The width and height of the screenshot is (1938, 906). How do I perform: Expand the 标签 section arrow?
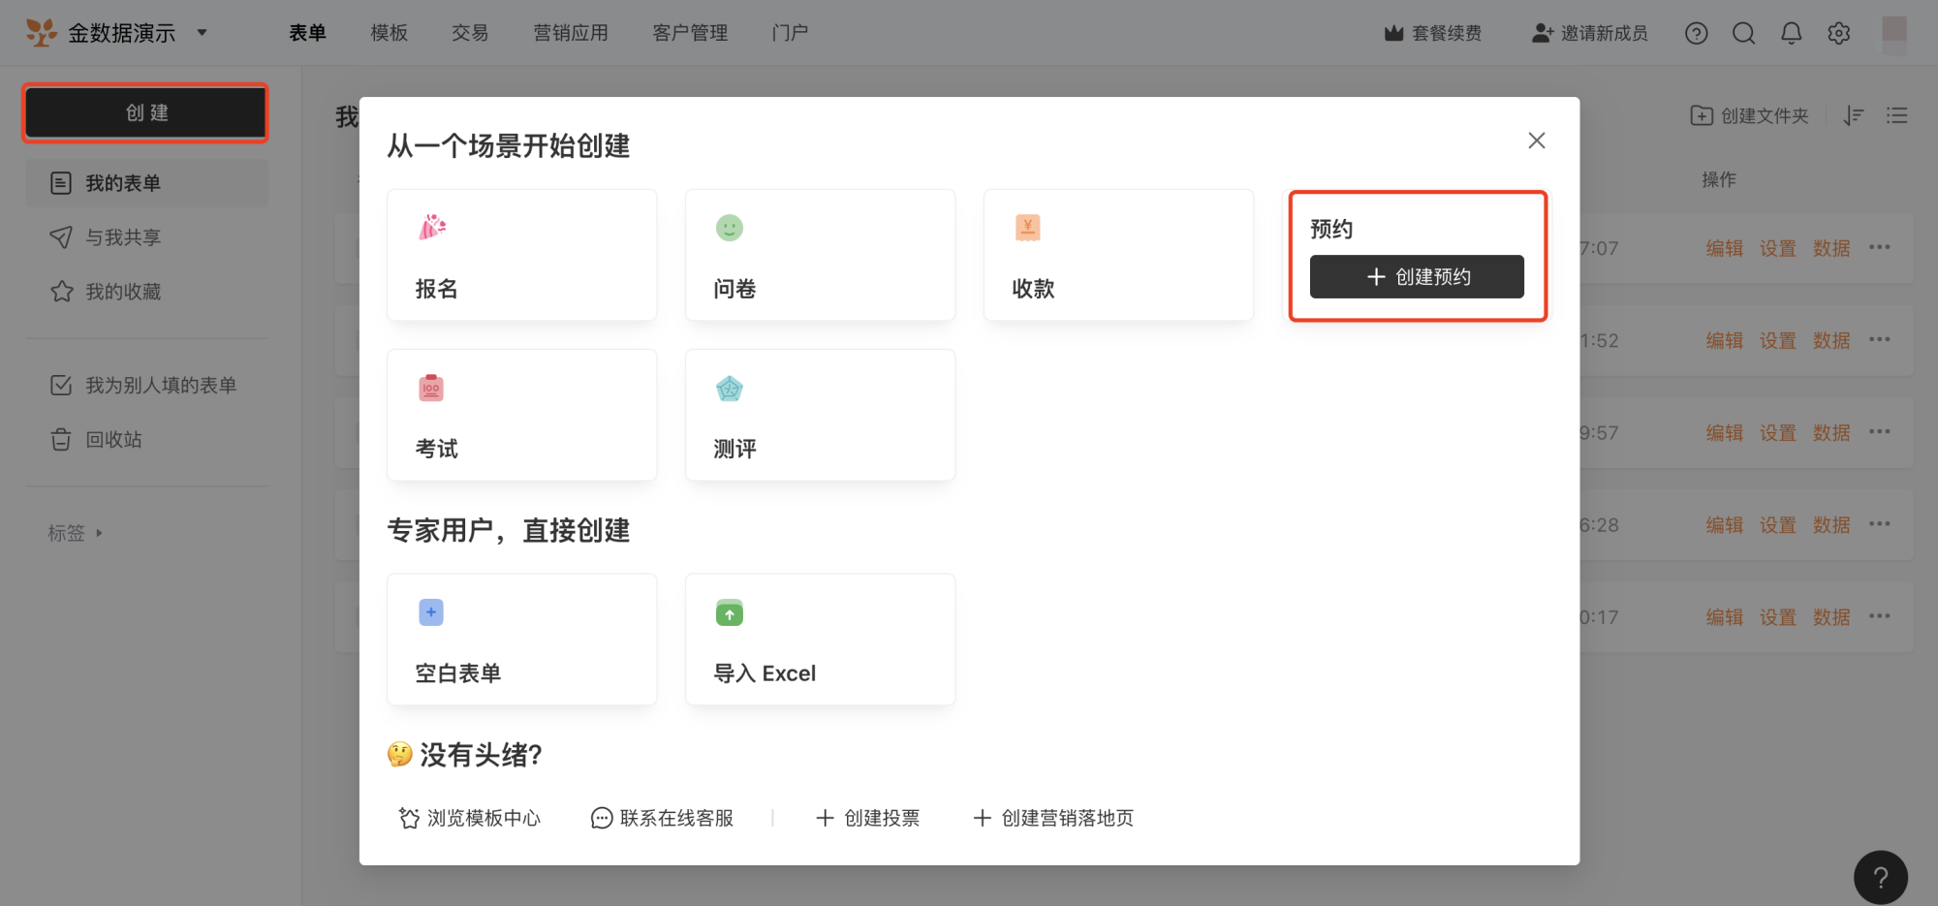pos(99,533)
